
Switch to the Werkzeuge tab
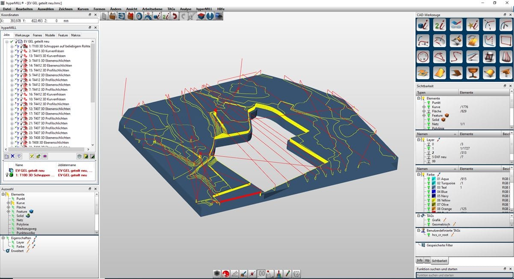pyautogui.click(x=22, y=35)
